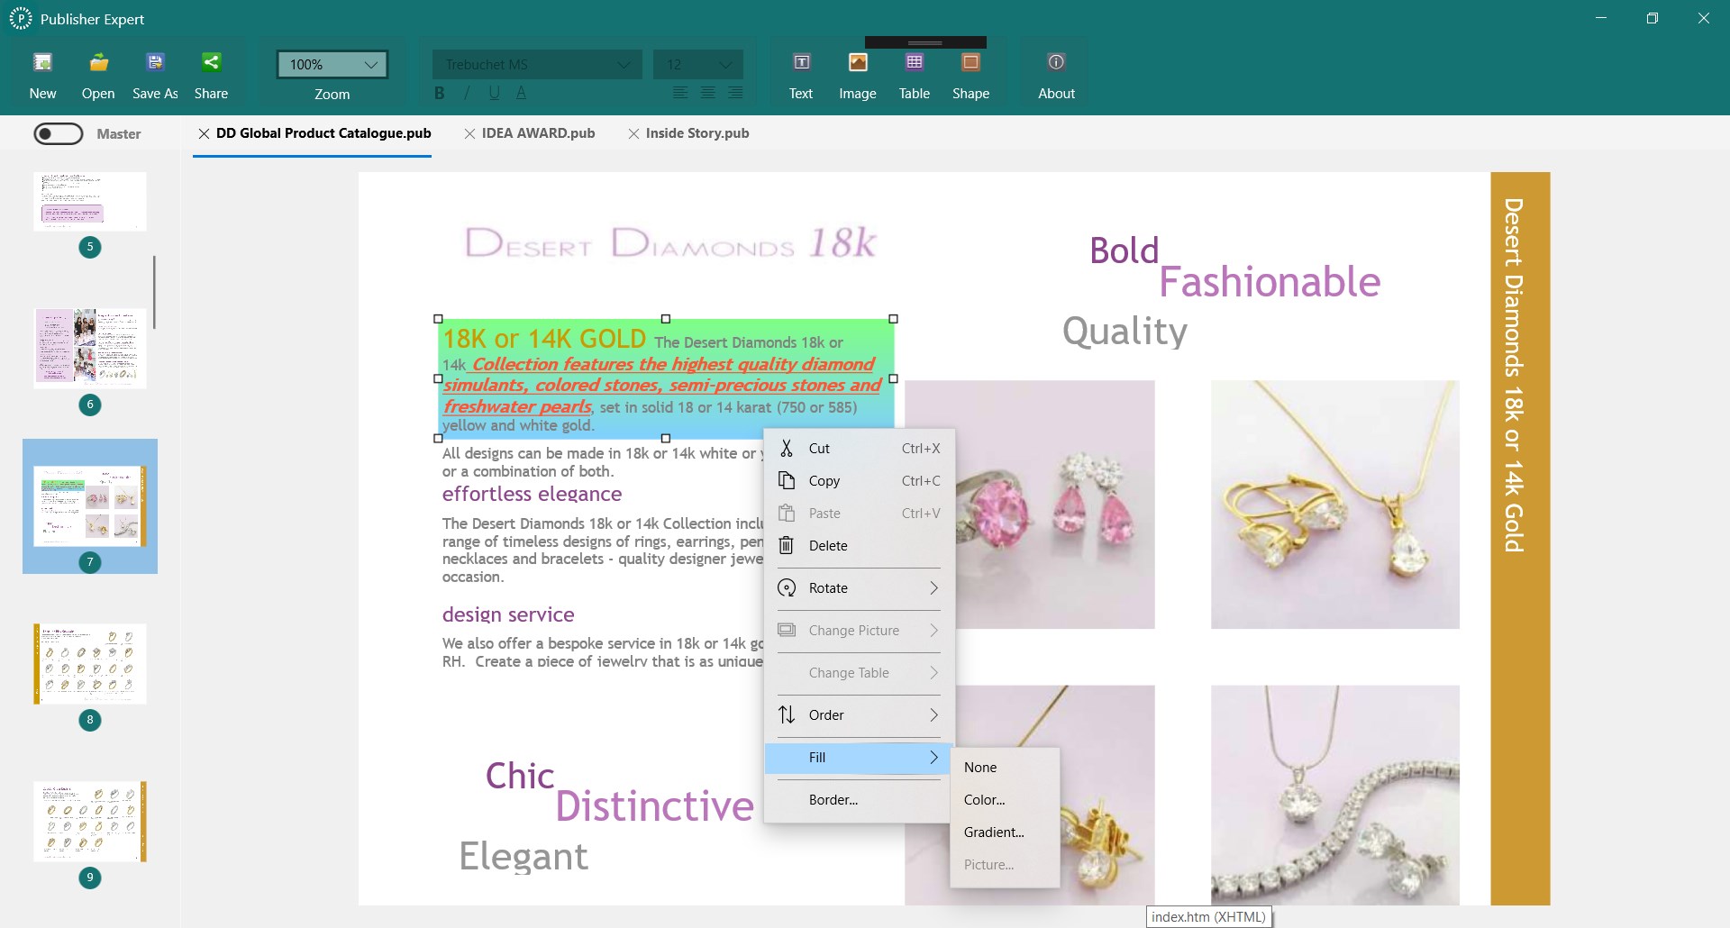Viewport: 1730px width, 928px height.
Task: Switch to the IDEA AWARD.pub tab
Action: [538, 133]
